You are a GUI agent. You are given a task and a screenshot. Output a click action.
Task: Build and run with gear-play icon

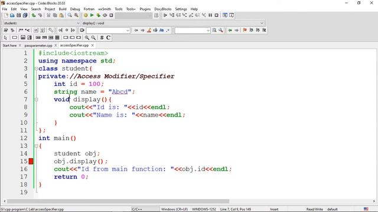pyautogui.click(x=99, y=15)
